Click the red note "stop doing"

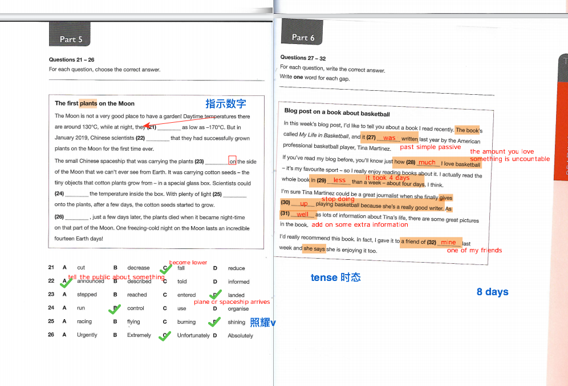[338, 199]
